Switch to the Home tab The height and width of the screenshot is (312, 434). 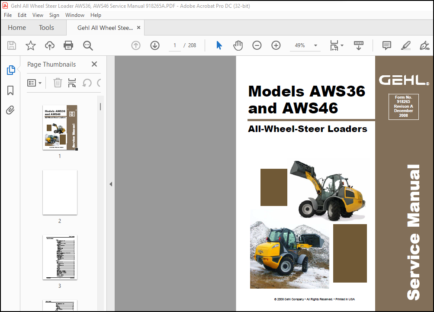click(17, 28)
